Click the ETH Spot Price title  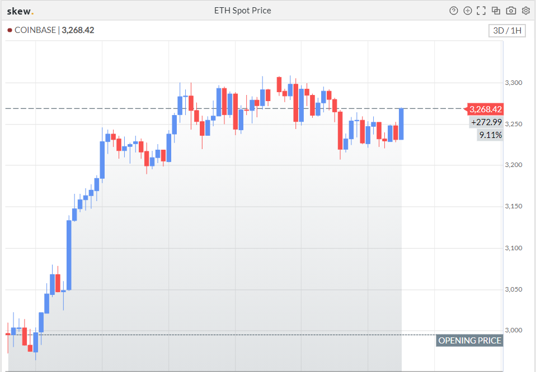pos(243,11)
